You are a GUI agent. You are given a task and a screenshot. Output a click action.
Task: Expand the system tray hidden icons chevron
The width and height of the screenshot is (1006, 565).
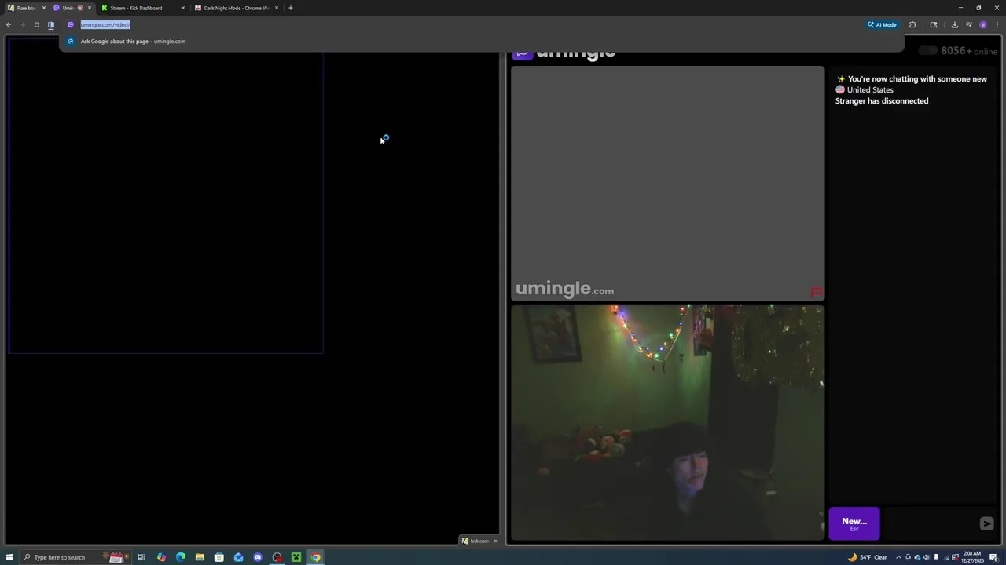(898, 557)
